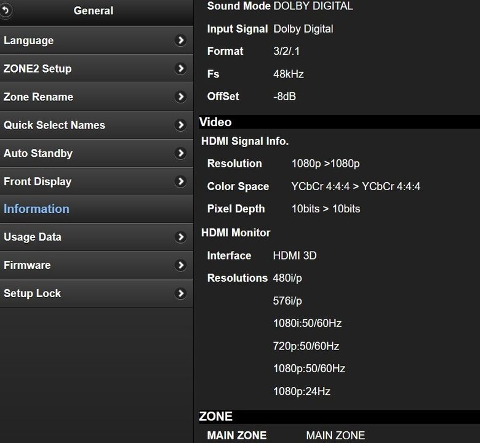480x443 pixels.
Task: Click the 1080p:24Hz resolution entry
Action: (302, 391)
